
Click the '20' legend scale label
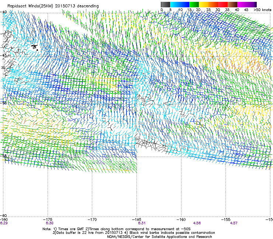click(198, 10)
